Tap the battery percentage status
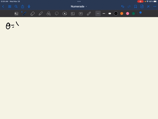 click(151, 1)
